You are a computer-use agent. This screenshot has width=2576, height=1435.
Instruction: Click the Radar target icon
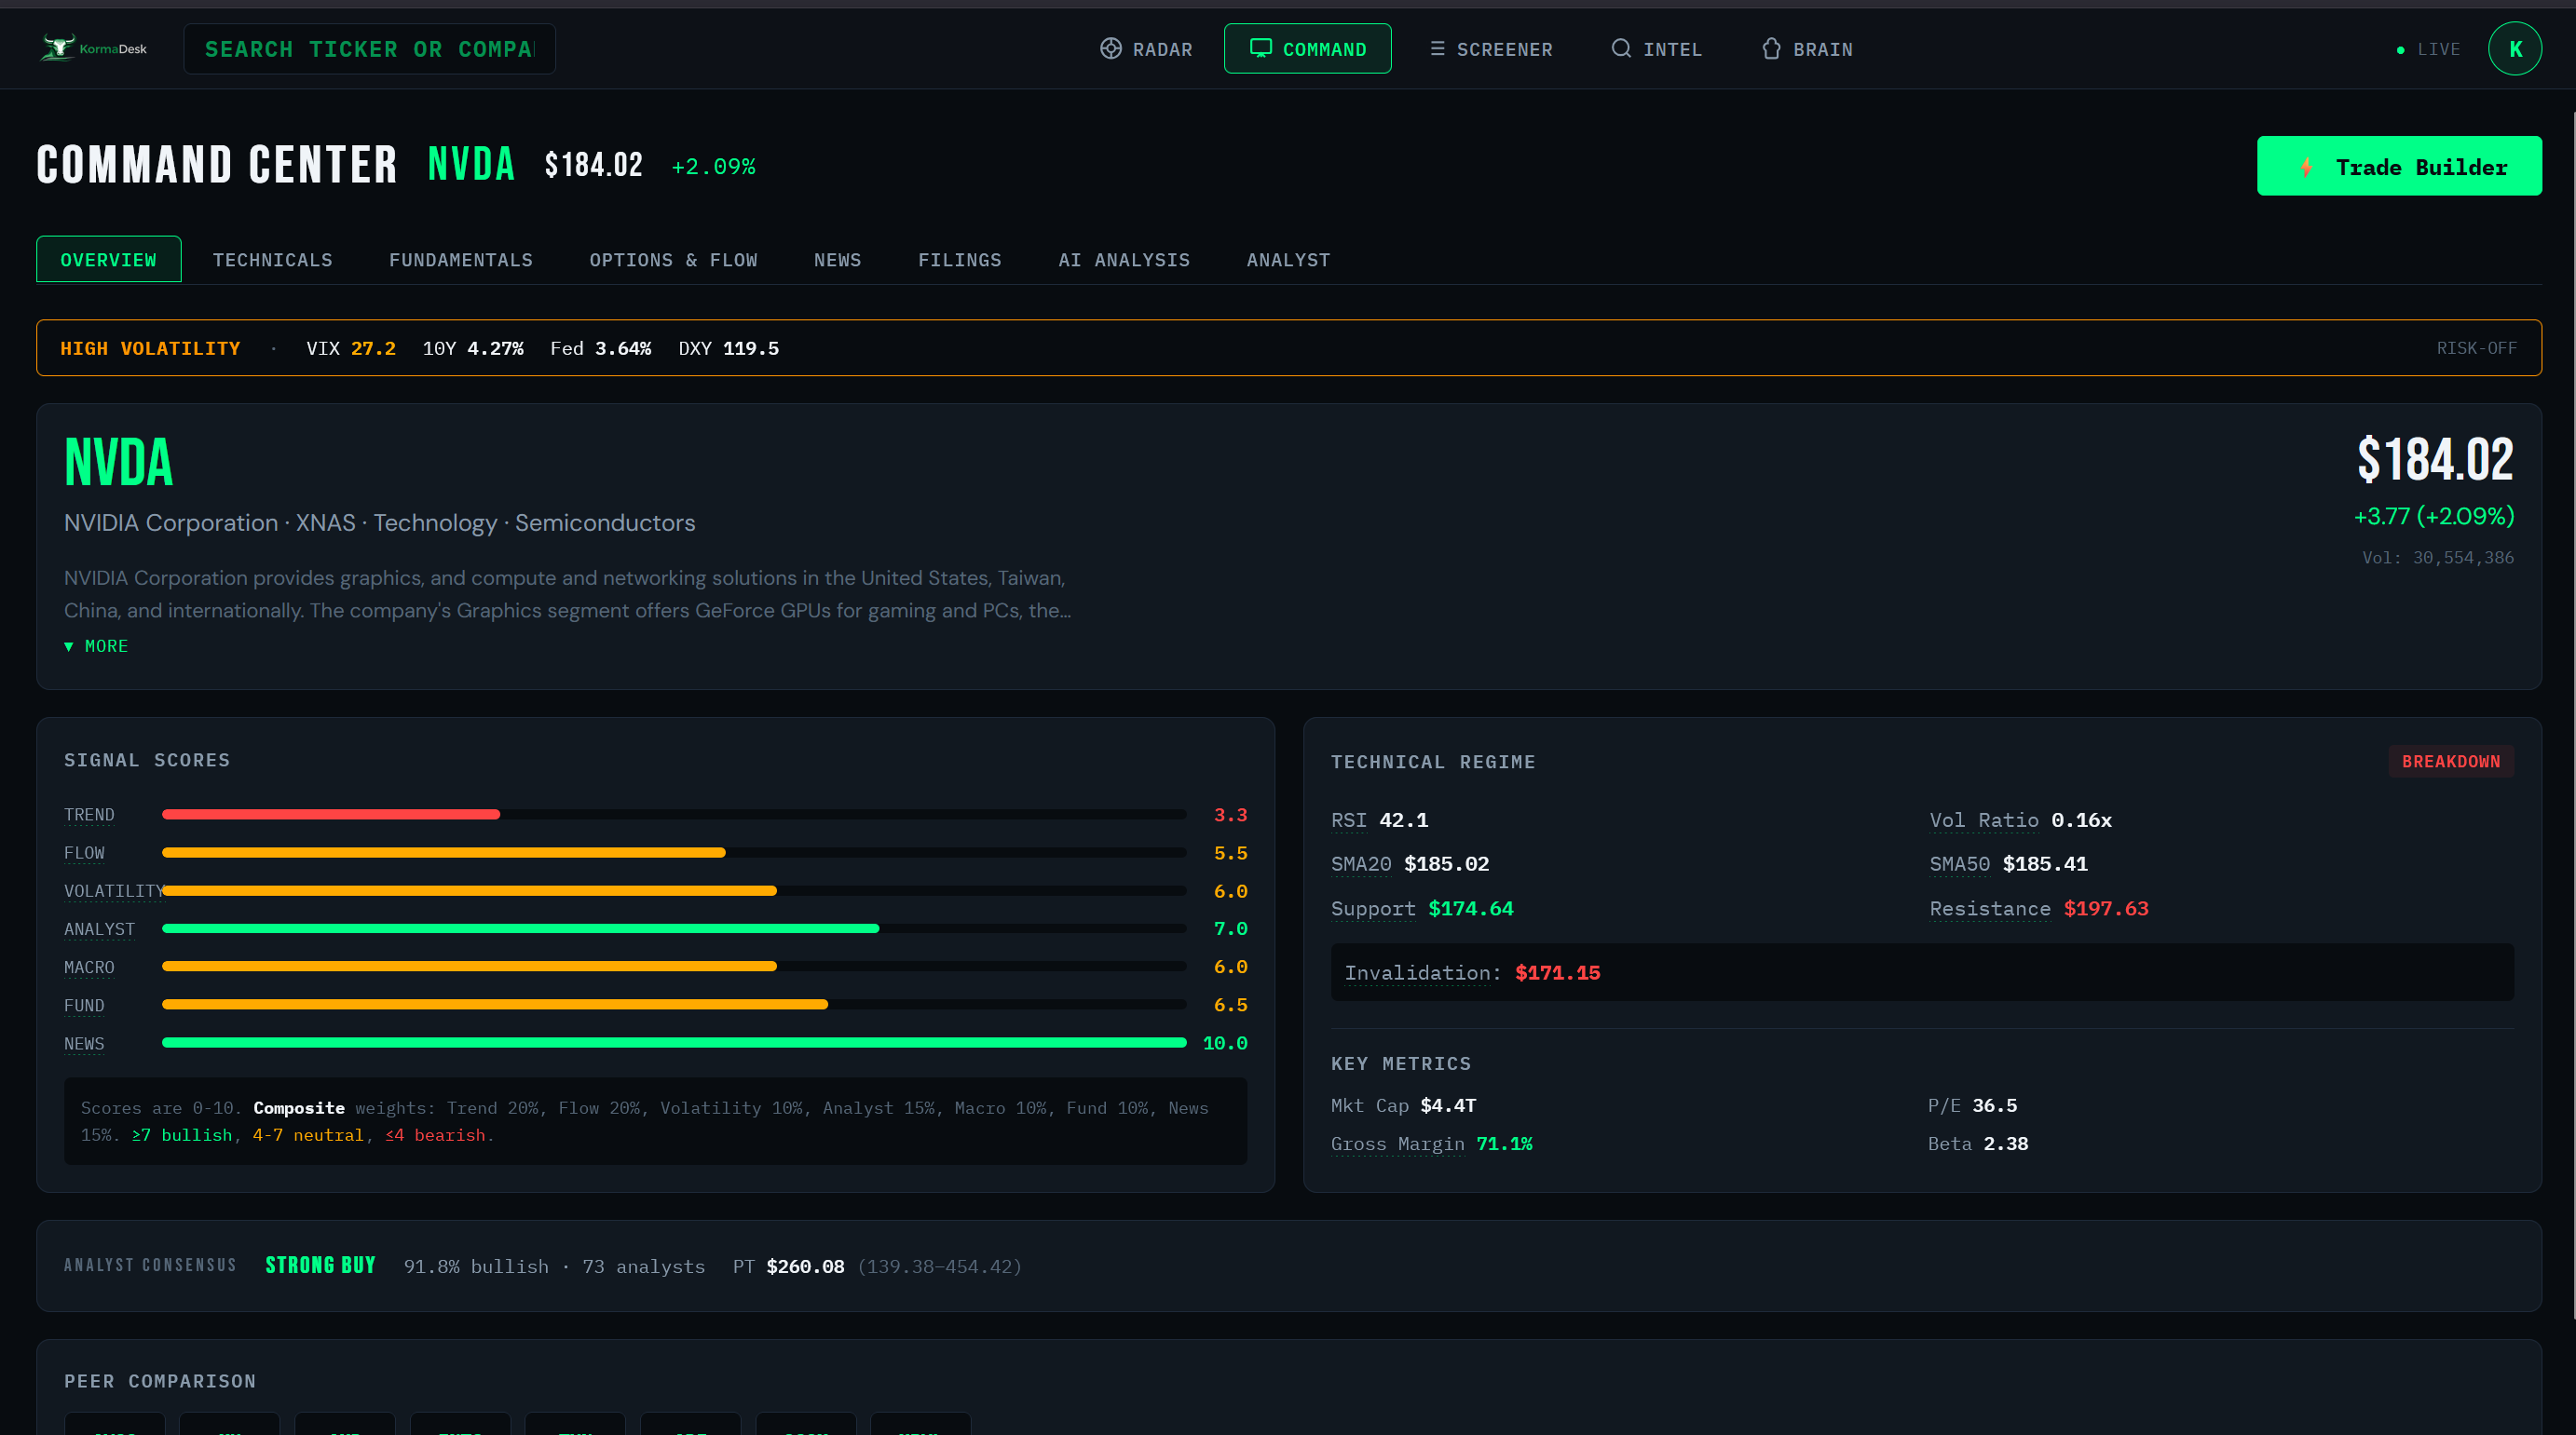1110,49
